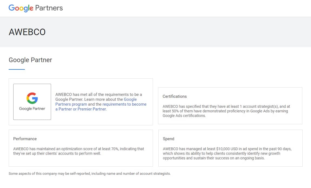
Task: Click the Performance card title
Action: click(25, 139)
